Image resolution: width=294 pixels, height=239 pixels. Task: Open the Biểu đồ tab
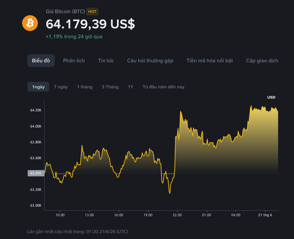pos(41,61)
